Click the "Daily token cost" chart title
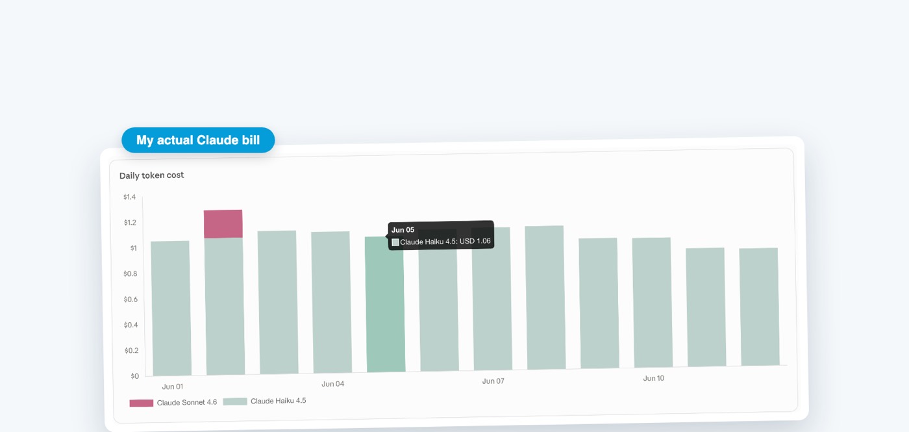The width and height of the screenshot is (909, 432). pyautogui.click(x=152, y=175)
